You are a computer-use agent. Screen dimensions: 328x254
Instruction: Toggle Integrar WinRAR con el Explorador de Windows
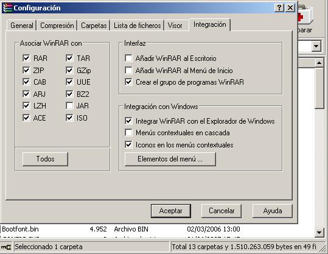coord(128,121)
